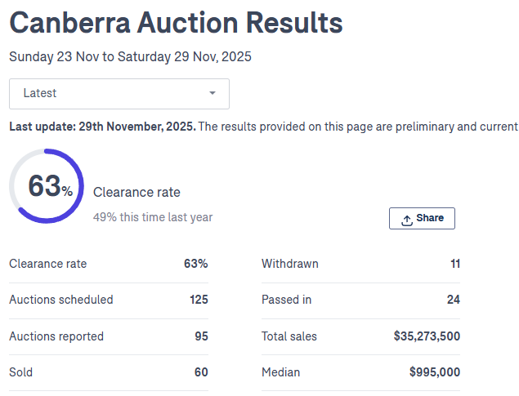Click the '49% this time last year' text
Viewport: 519px width, 396px height.
click(153, 217)
